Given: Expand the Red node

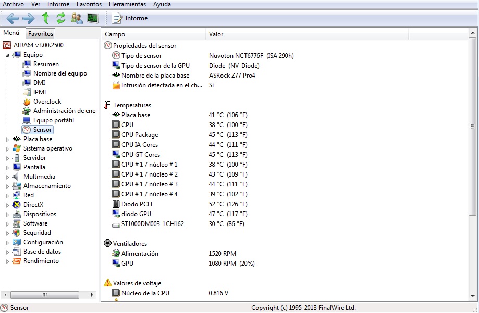Looking at the screenshot, I should tap(8, 196).
